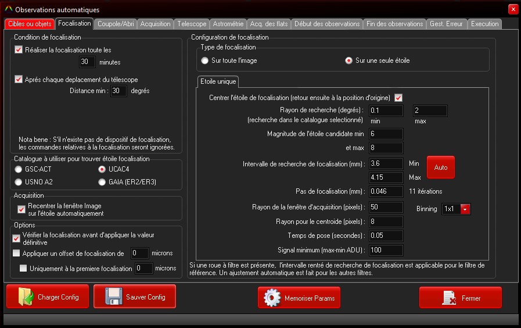Viewport: 521px width, 328px height.
Task: Click the Fermer document icon
Action: 449,298
